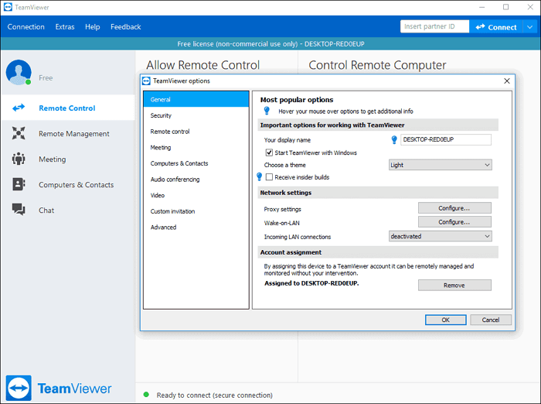541x404 pixels.
Task: Click the Remote Management icon in sidebar
Action: [x=19, y=134]
